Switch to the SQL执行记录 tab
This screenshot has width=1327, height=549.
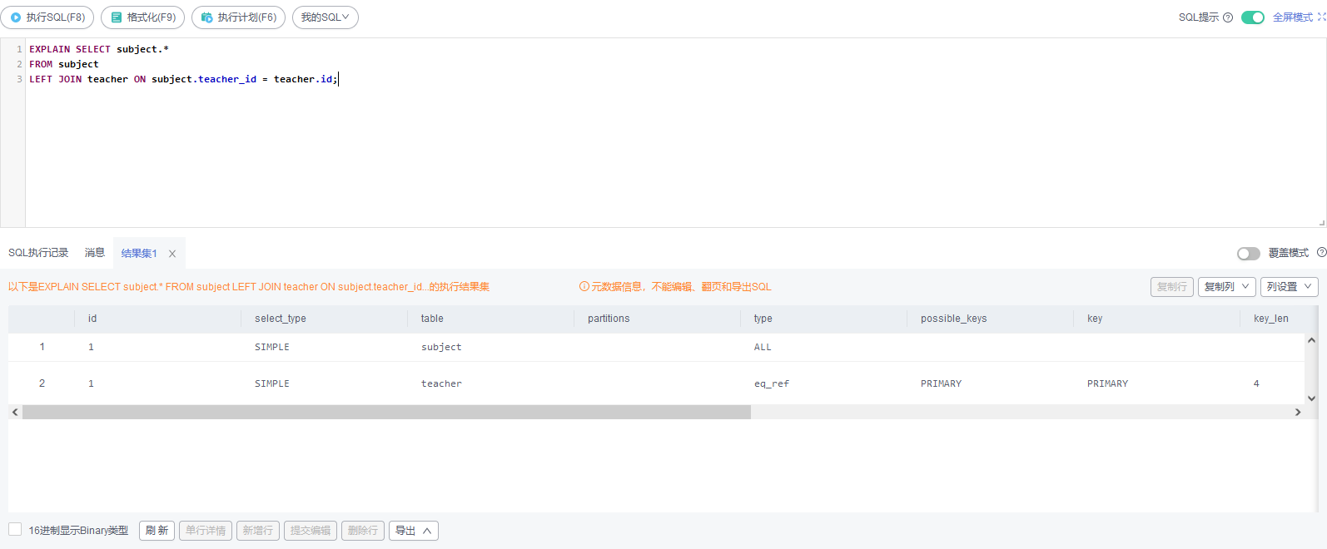coord(38,253)
